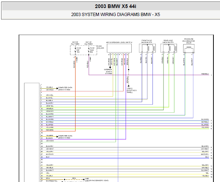
Task: Click the Rear Axle Valve Block symbol
Action: (x=169, y=48)
